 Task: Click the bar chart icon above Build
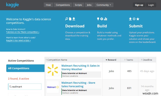pos(105,19)
